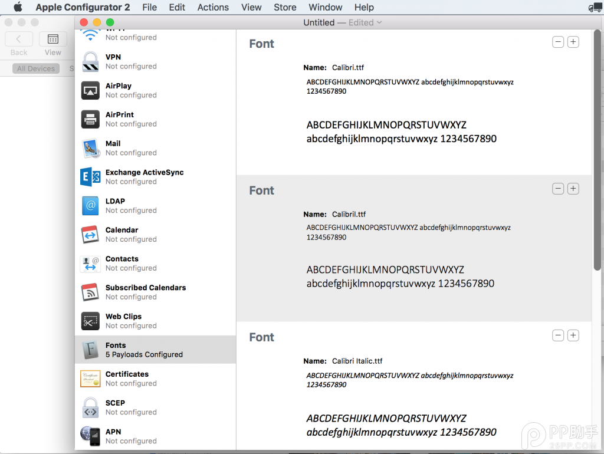Image resolution: width=604 pixels, height=454 pixels.
Task: Add a payload after Calibril.ttf font
Action: click(573, 189)
